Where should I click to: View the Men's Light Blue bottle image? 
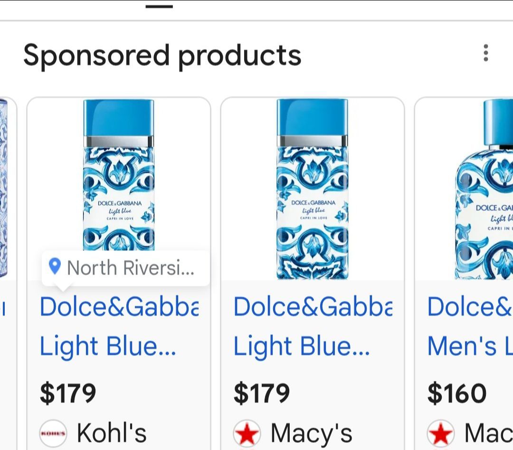click(484, 189)
